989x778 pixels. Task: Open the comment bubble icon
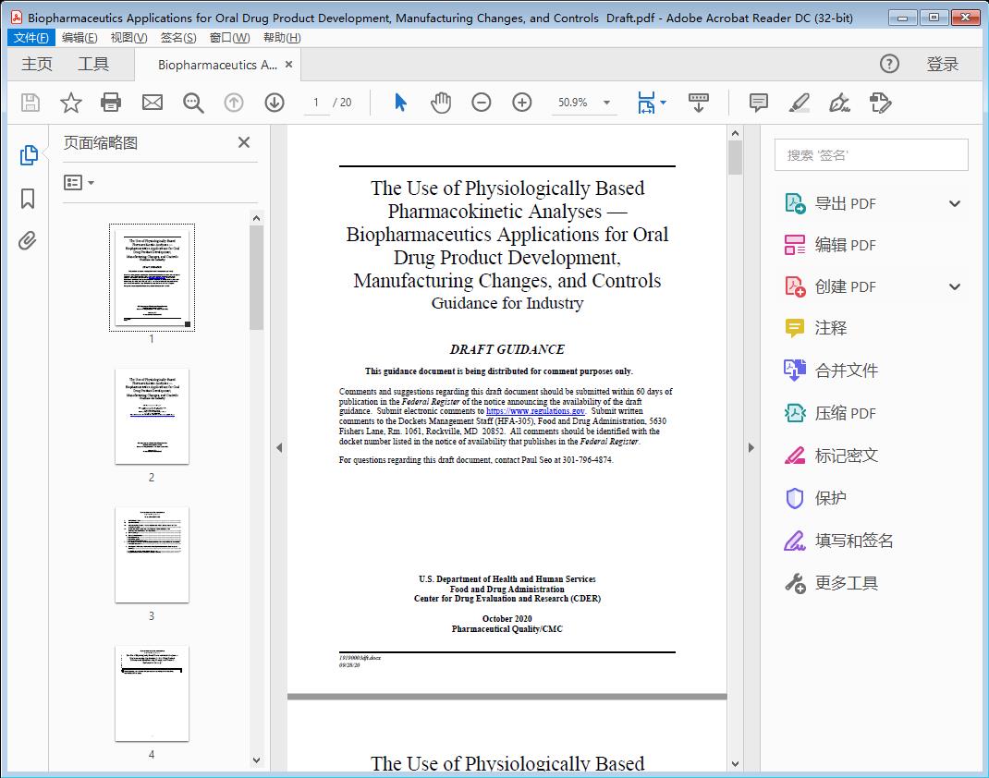coord(758,103)
